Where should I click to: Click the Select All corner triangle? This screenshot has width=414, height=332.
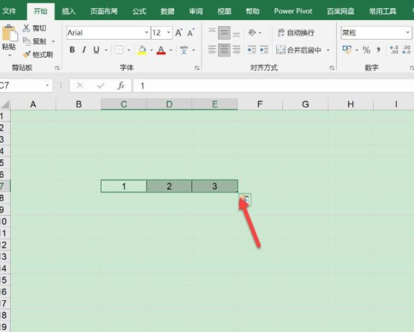coord(5,104)
